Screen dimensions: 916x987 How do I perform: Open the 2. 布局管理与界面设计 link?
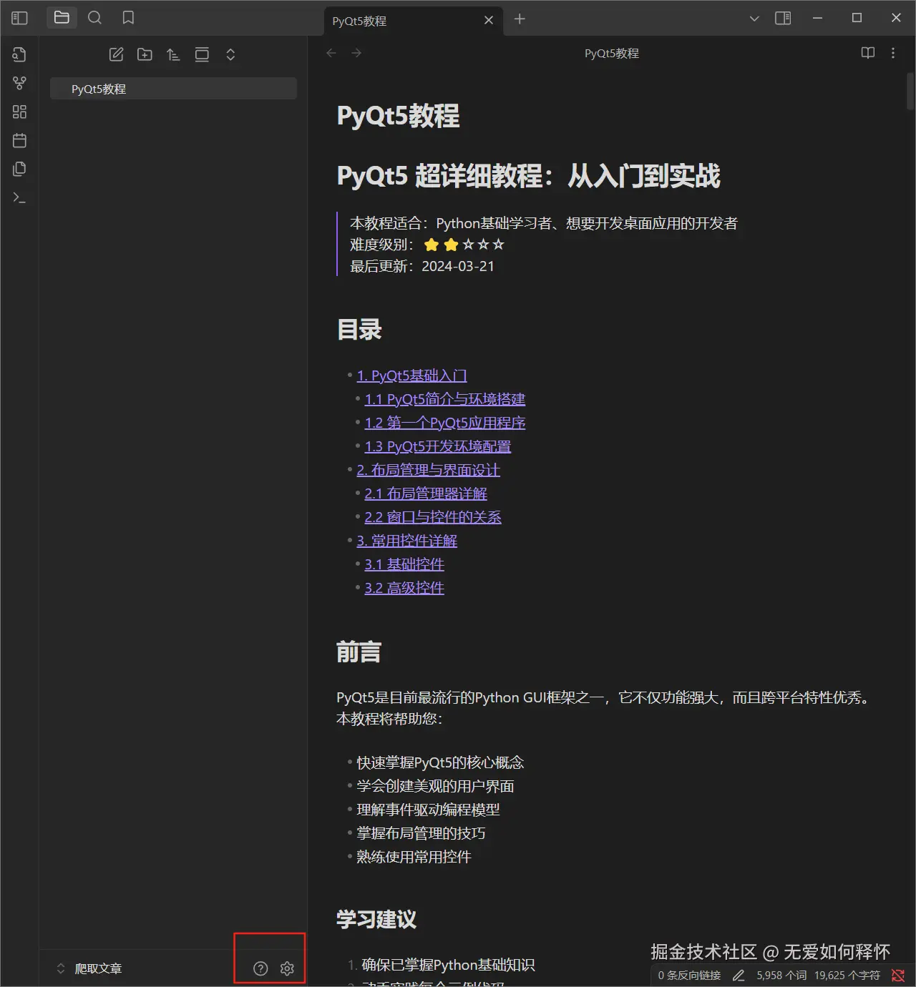click(428, 470)
